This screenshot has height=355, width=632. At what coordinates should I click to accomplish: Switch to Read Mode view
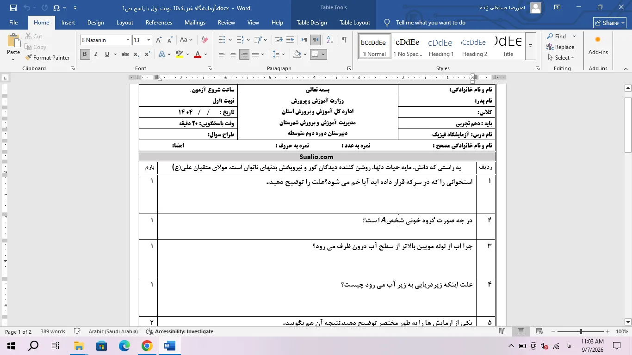point(502,331)
